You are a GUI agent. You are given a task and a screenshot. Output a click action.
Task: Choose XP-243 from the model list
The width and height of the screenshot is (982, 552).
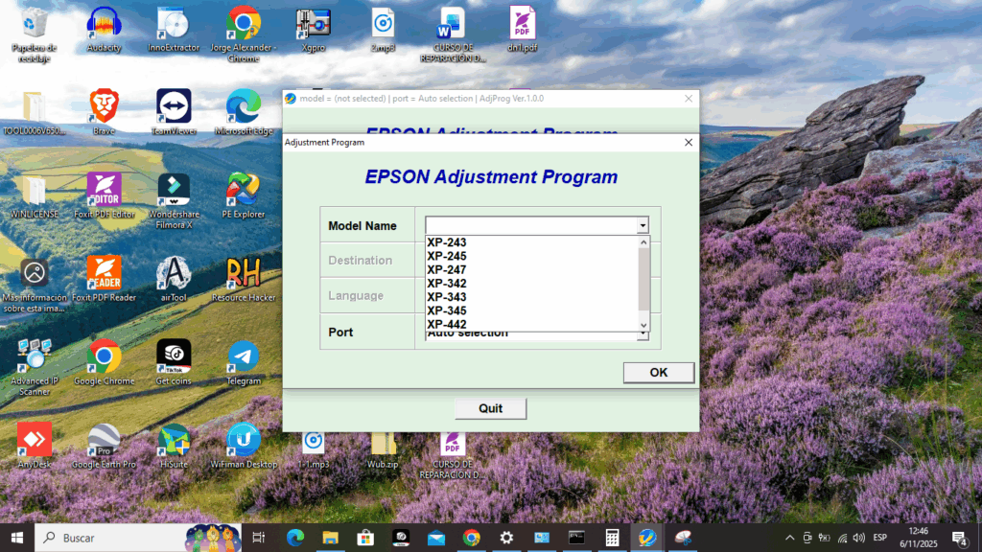click(447, 242)
